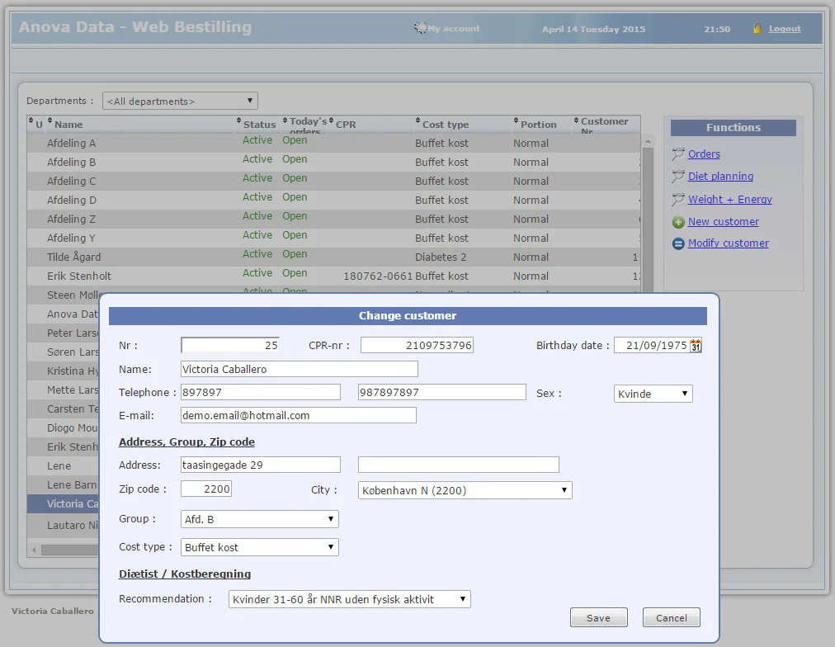Expand the Recommendation dropdown

pos(349,599)
